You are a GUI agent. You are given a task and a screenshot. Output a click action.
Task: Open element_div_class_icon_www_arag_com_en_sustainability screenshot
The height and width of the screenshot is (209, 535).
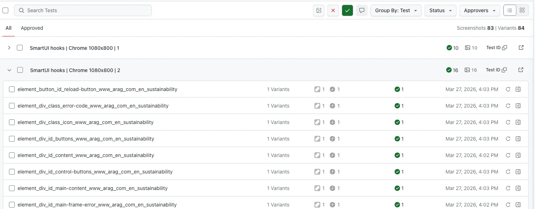point(85,122)
